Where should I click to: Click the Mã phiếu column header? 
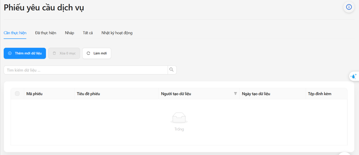coord(35,94)
